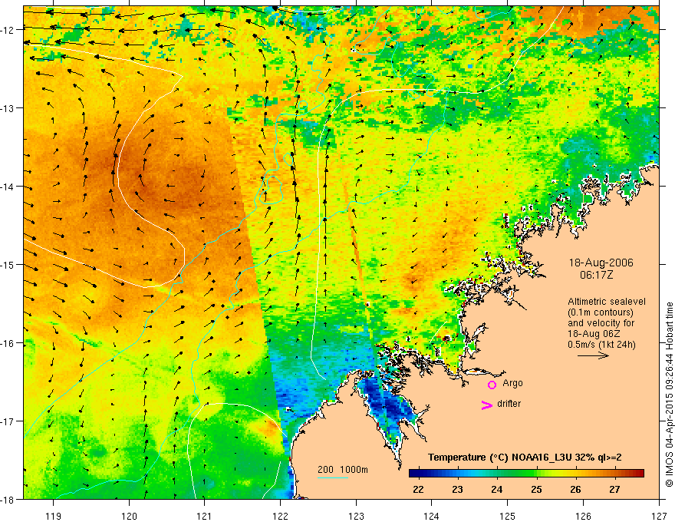Click latitude axis label -12
Image resolution: width=675 pixels, height=522 pixels.
[x=8, y=30]
